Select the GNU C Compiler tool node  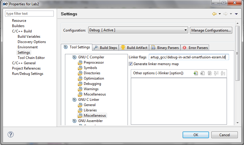coord(91,57)
